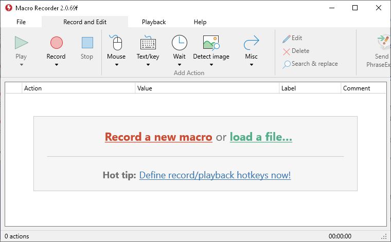391x242 pixels.
Task: Click the blue Stop square icon
Action: [x=87, y=43]
